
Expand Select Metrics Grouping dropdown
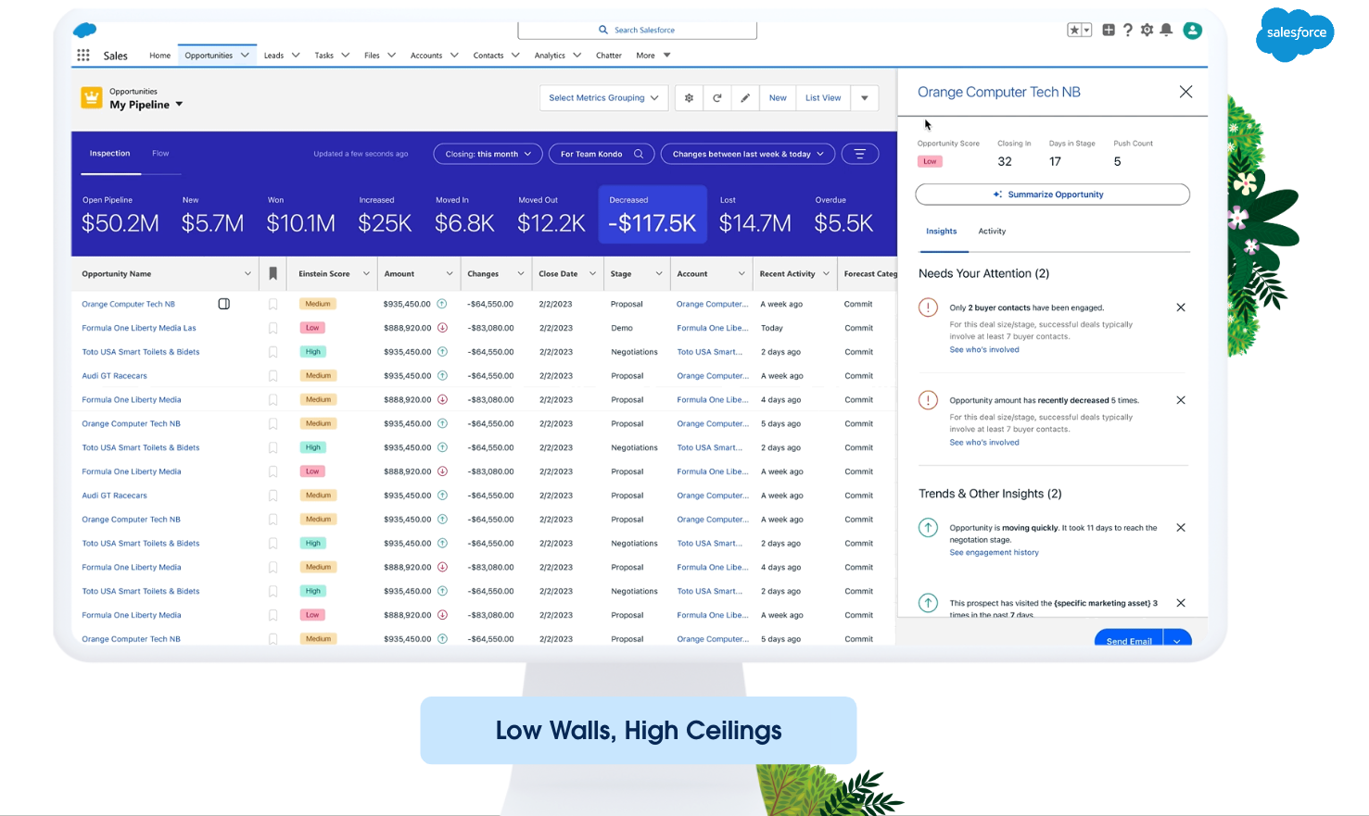[603, 98]
